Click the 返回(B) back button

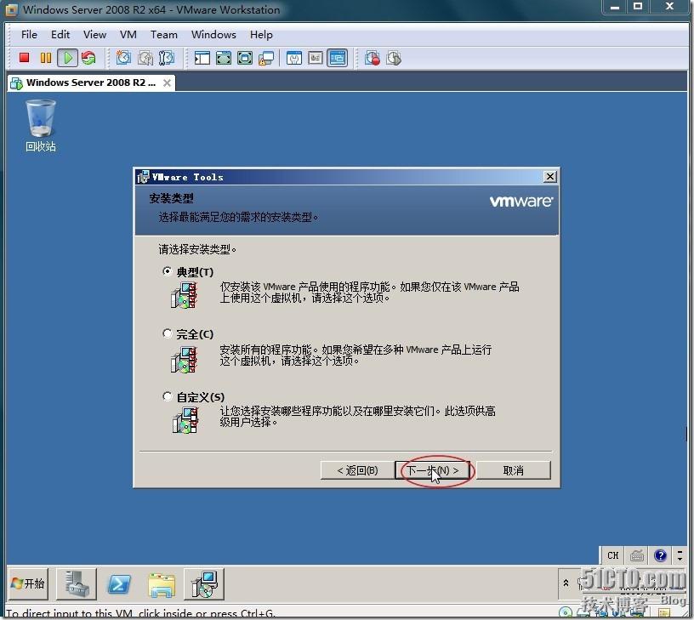(x=357, y=470)
